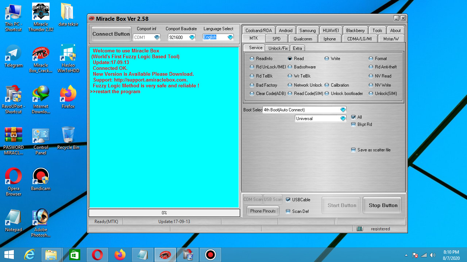Switch to the Qualcomm tab
Viewport: 467px width, 262px height.
click(303, 39)
